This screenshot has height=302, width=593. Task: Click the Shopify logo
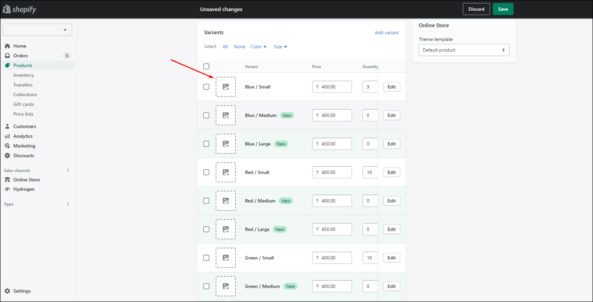[20, 9]
